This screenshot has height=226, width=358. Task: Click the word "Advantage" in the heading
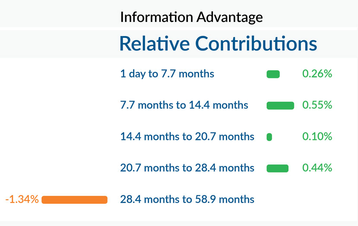[229, 17]
